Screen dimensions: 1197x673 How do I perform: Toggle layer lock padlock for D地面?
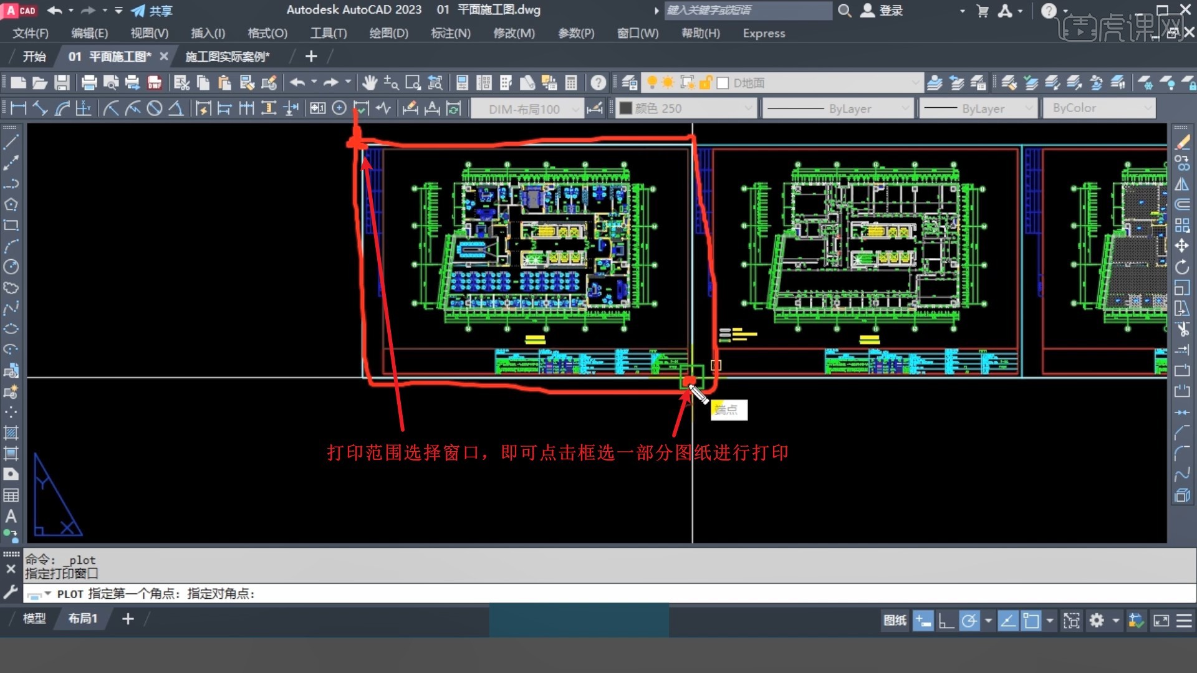click(x=706, y=82)
